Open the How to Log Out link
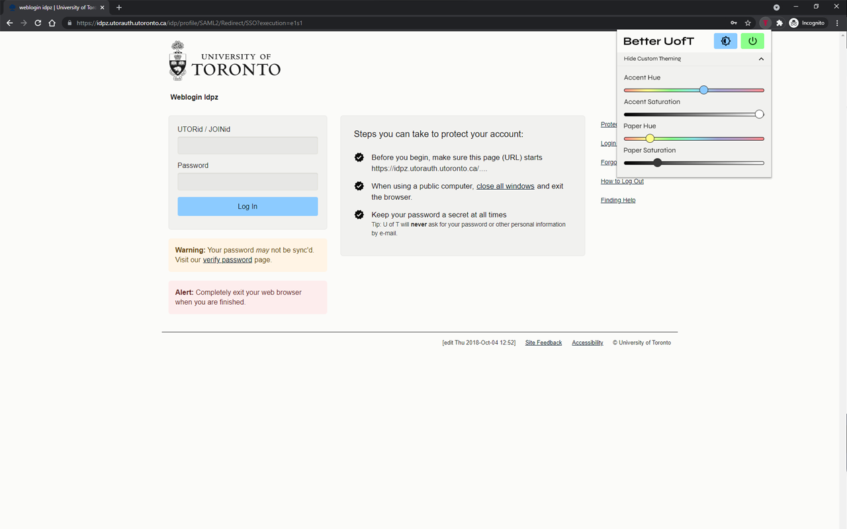 (622, 181)
